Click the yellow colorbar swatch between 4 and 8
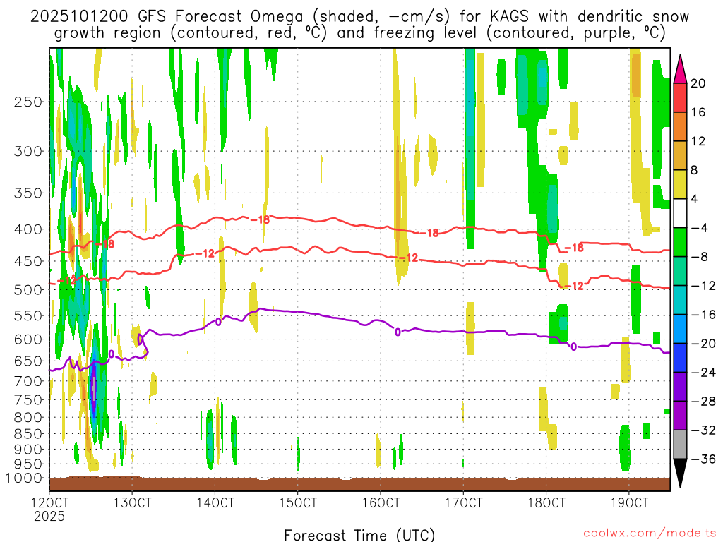Screen dimensions: 723x542 click(680, 184)
